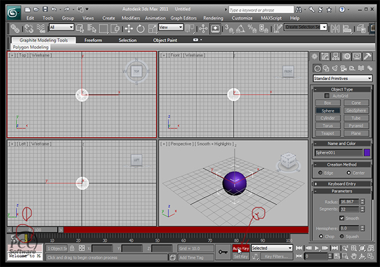This screenshot has width=380, height=267.
Task: Open the View reference coordinate dropdown
Action: [171, 27]
